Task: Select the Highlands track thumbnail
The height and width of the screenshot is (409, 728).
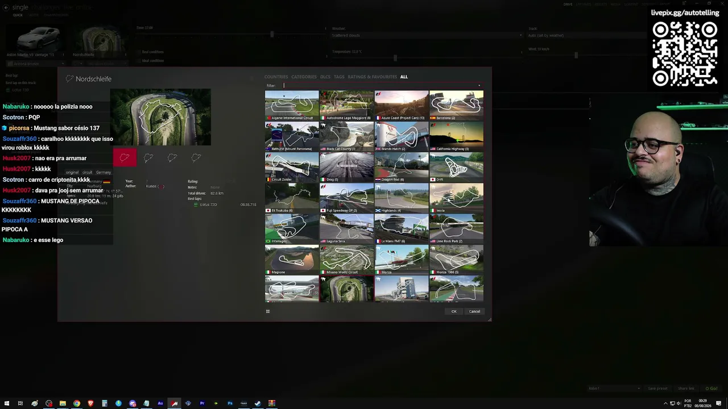Action: point(402,198)
